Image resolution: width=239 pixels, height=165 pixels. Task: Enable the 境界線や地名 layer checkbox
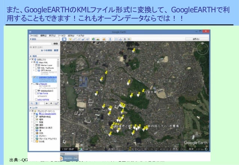(x=34, y=116)
